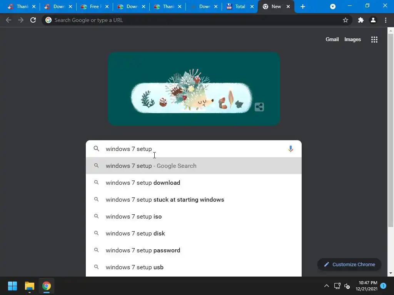Go forward with the browser forward arrow
The width and height of the screenshot is (394, 295).
21,20
